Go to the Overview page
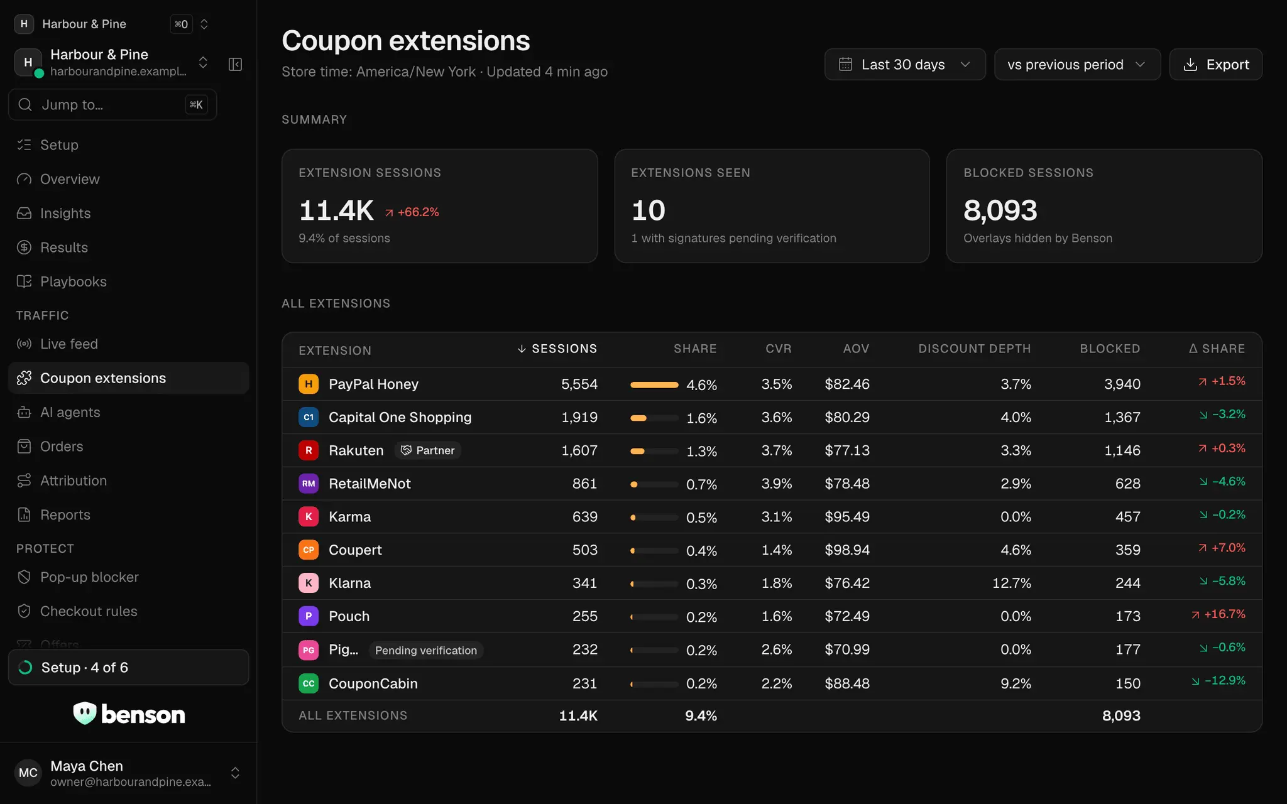1287x804 pixels. click(128, 179)
